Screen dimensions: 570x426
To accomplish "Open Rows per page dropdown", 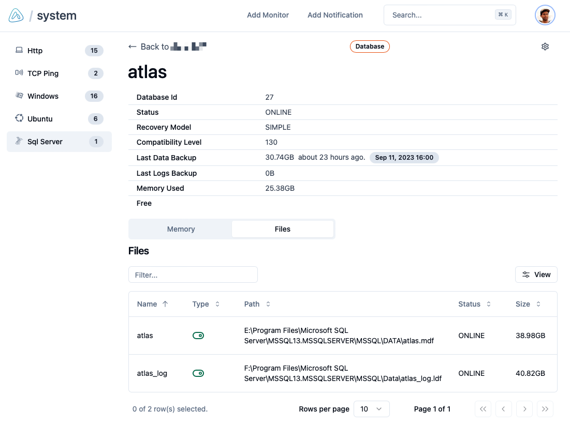I will click(x=371, y=409).
